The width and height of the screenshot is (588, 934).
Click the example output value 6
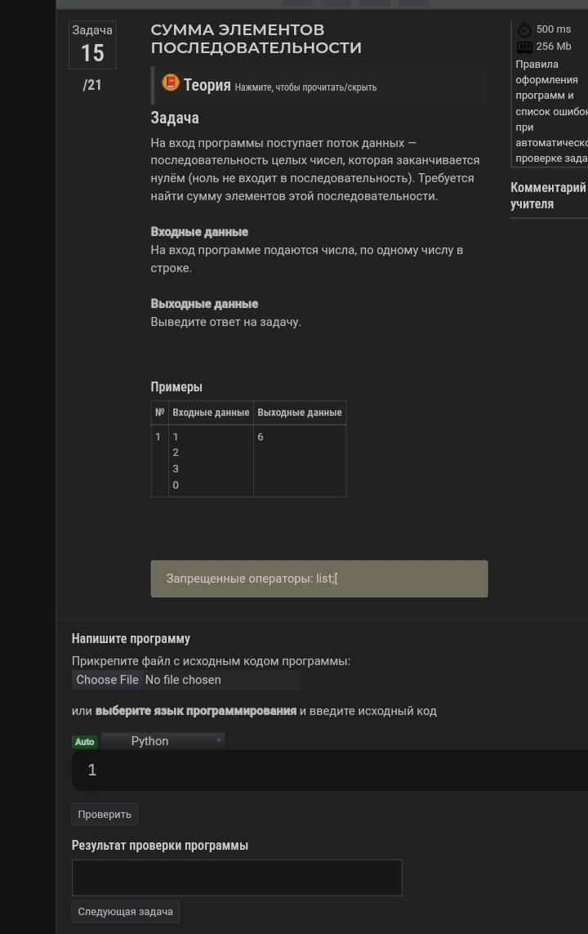(261, 437)
